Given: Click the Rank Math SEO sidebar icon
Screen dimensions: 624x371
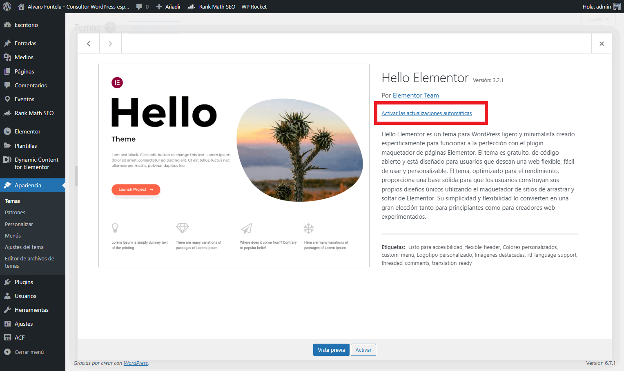Looking at the screenshot, I should pos(7,113).
